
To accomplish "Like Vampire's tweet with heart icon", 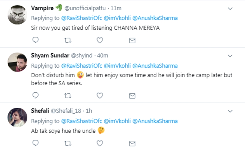I will click(100, 40).
